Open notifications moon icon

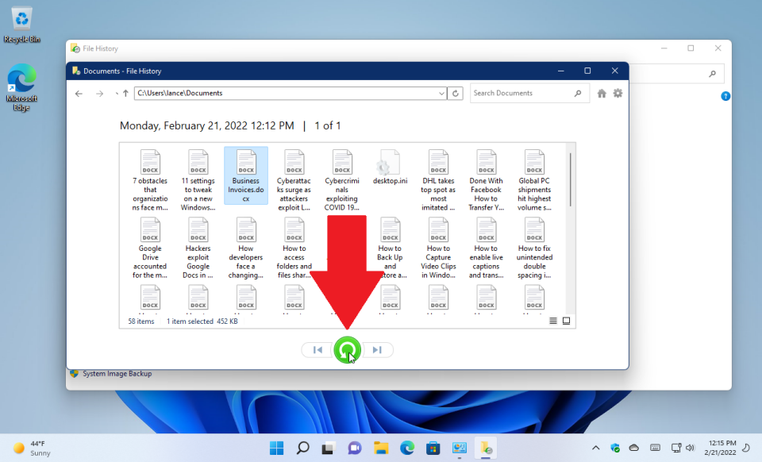tap(746, 448)
